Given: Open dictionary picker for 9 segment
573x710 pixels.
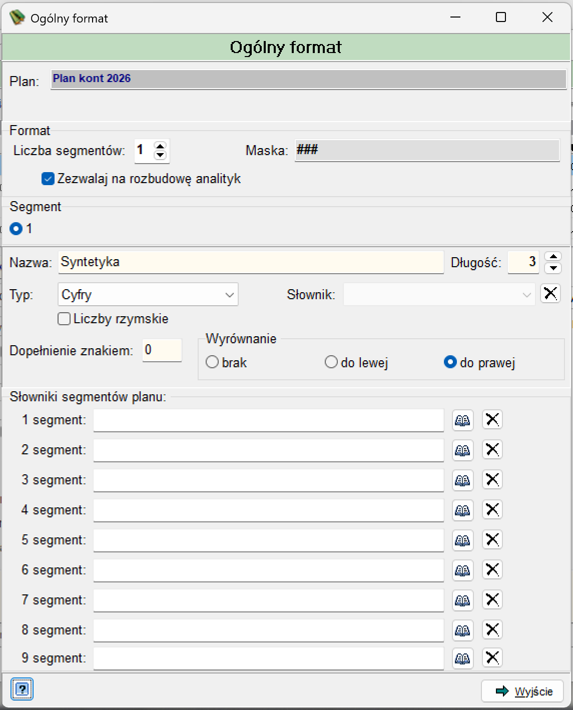Looking at the screenshot, I should click(x=462, y=658).
